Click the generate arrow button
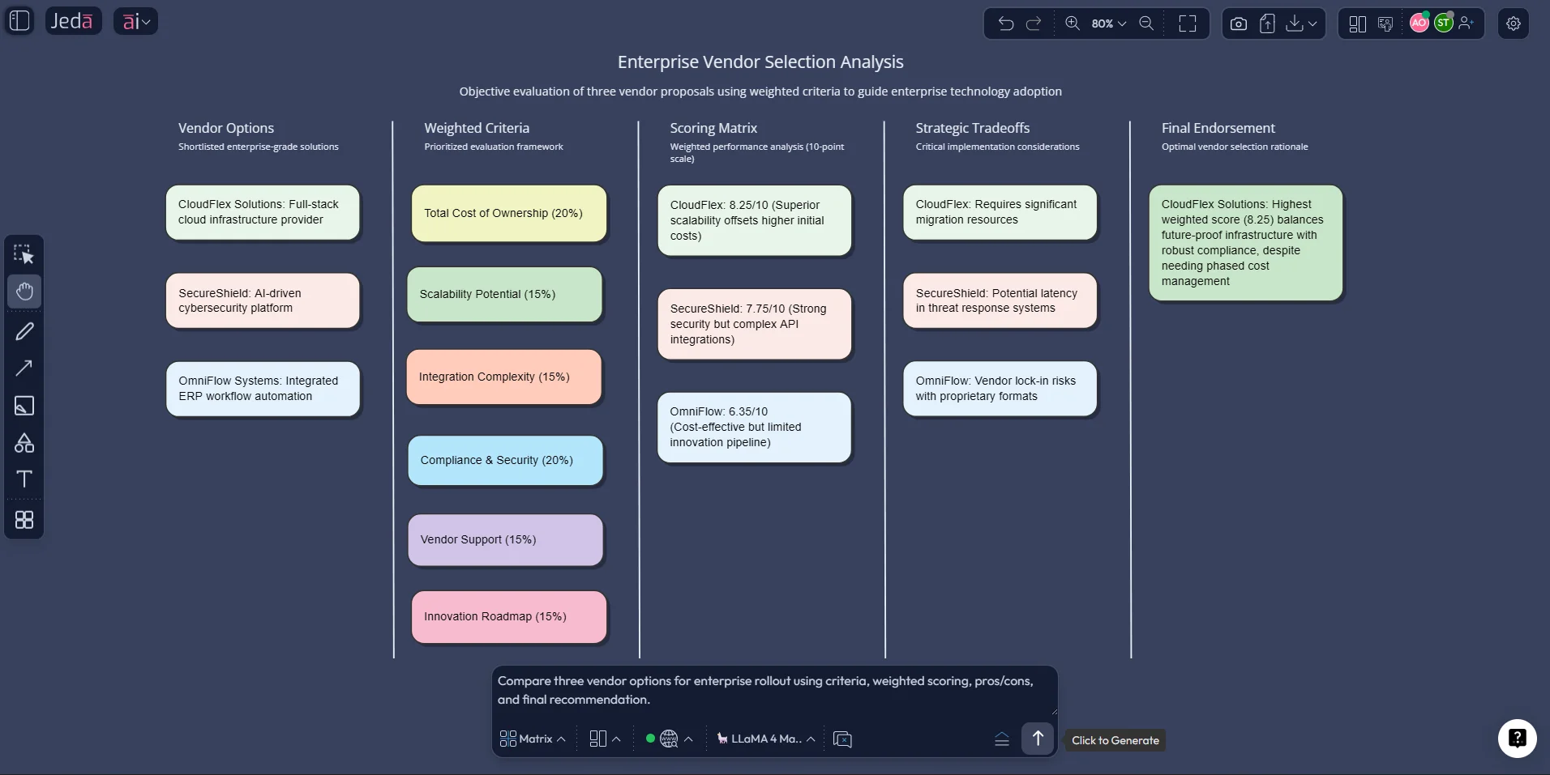The image size is (1550, 775). pos(1038,739)
